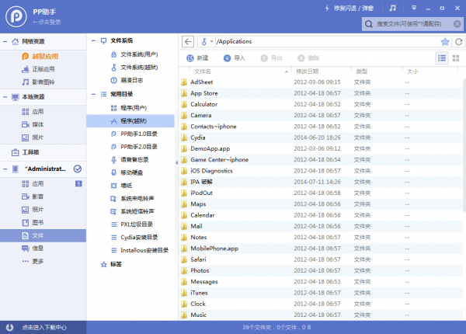
Task: Refresh the file list
Action: tap(458, 42)
